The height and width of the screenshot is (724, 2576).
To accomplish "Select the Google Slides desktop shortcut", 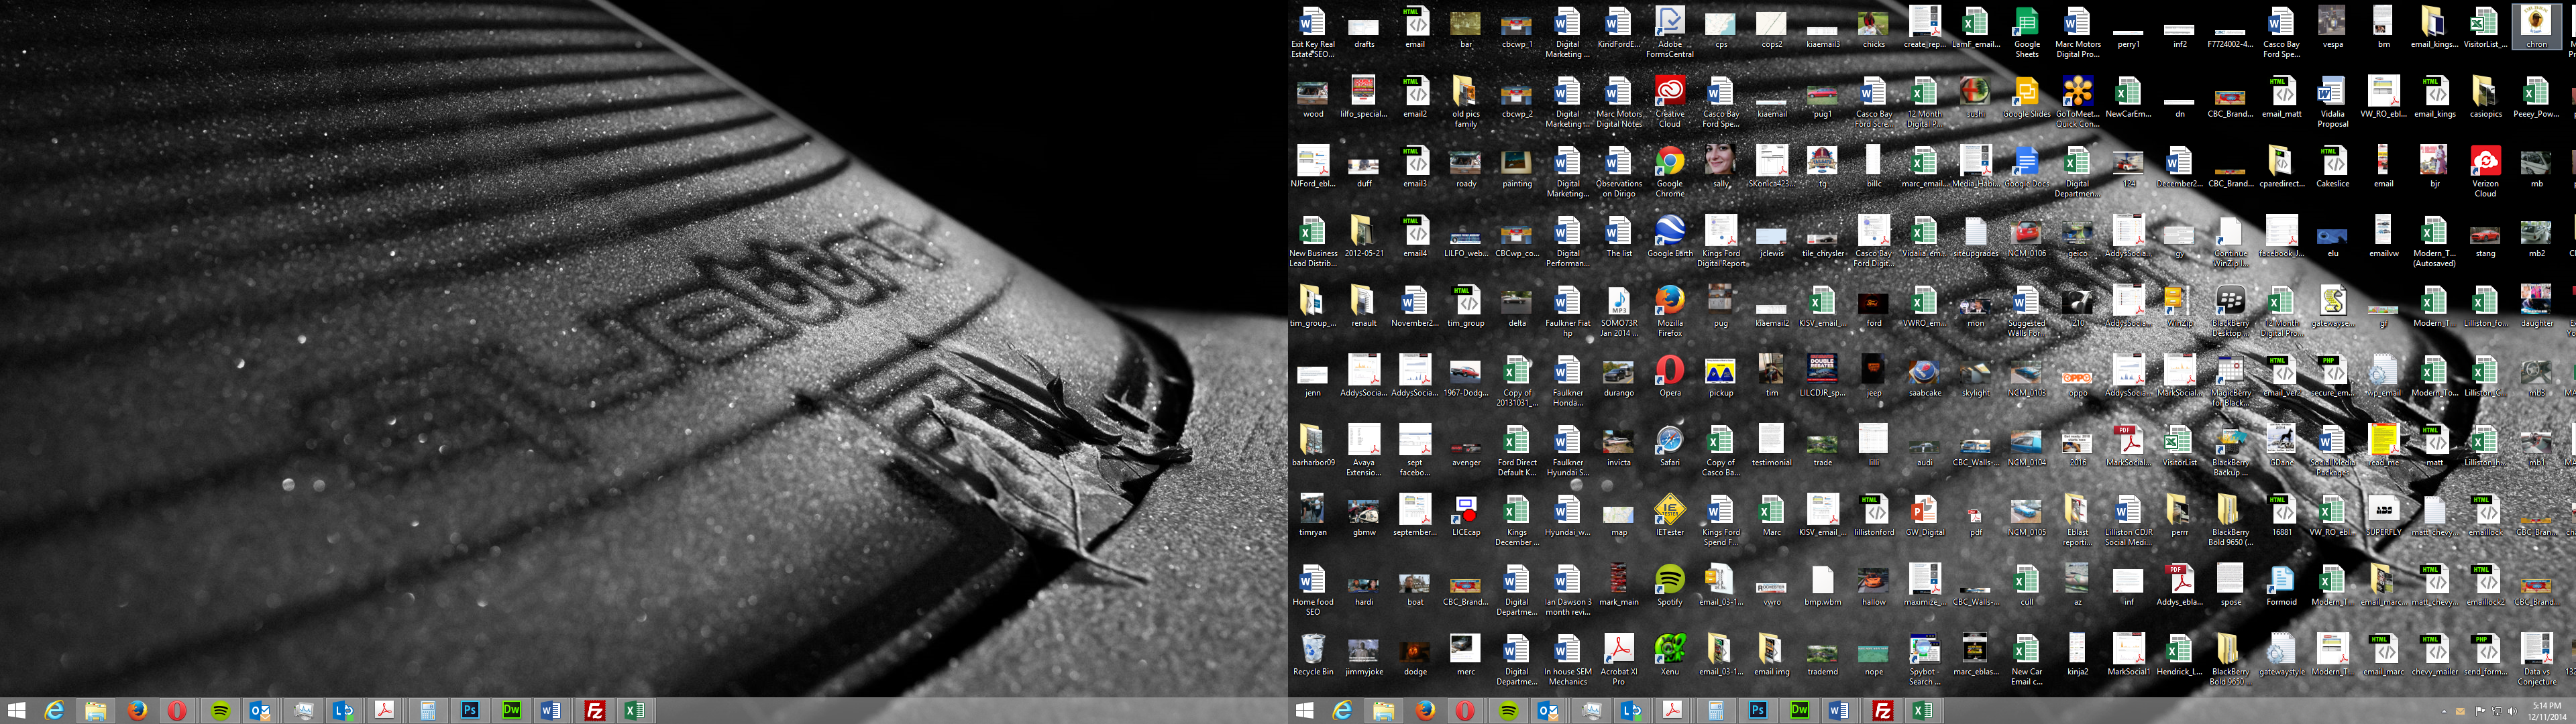I will [x=2026, y=97].
